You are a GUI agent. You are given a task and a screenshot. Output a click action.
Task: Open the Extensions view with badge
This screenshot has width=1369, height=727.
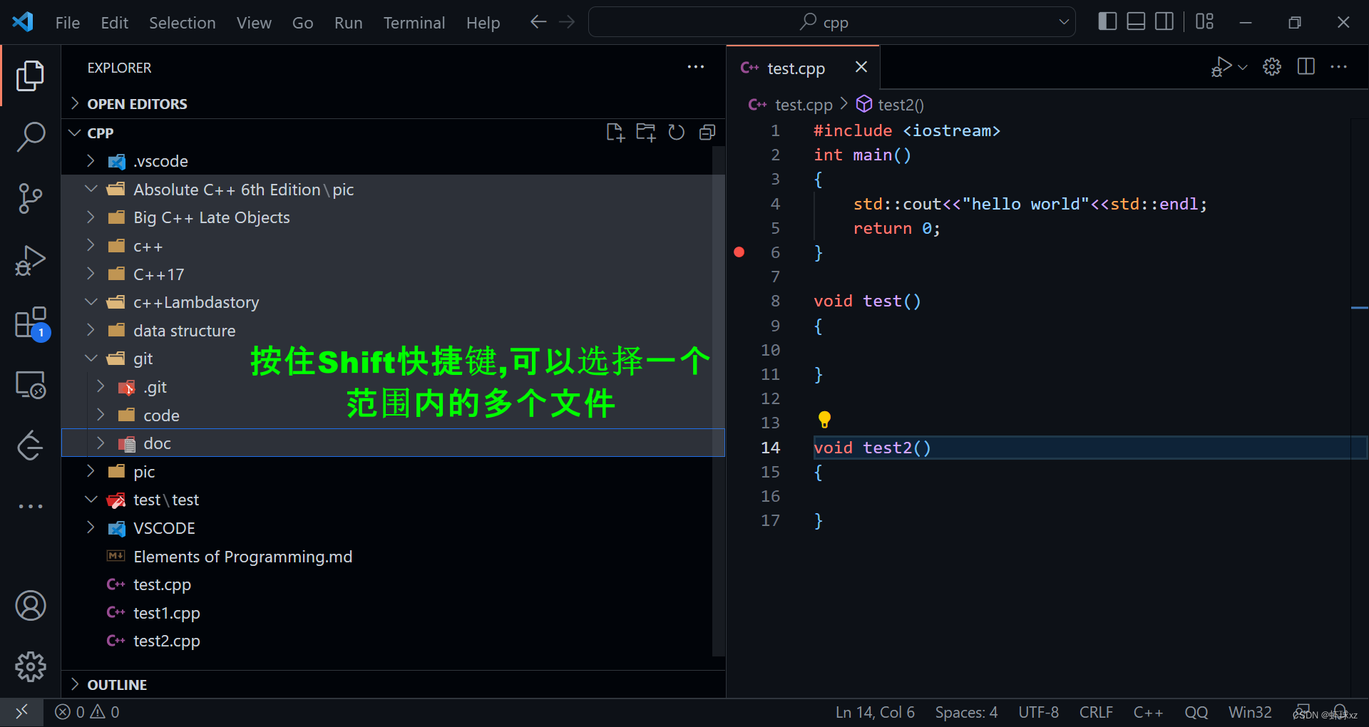pos(31,323)
